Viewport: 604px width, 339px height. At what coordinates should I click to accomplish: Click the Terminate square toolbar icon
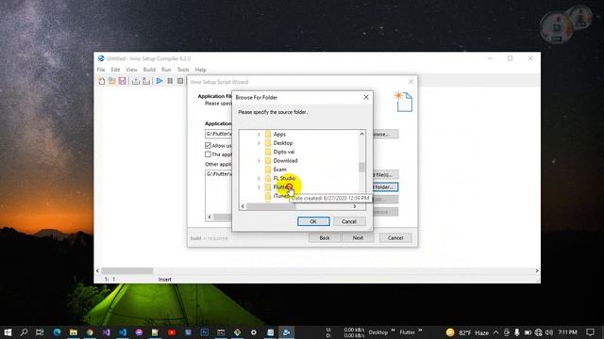(x=180, y=81)
